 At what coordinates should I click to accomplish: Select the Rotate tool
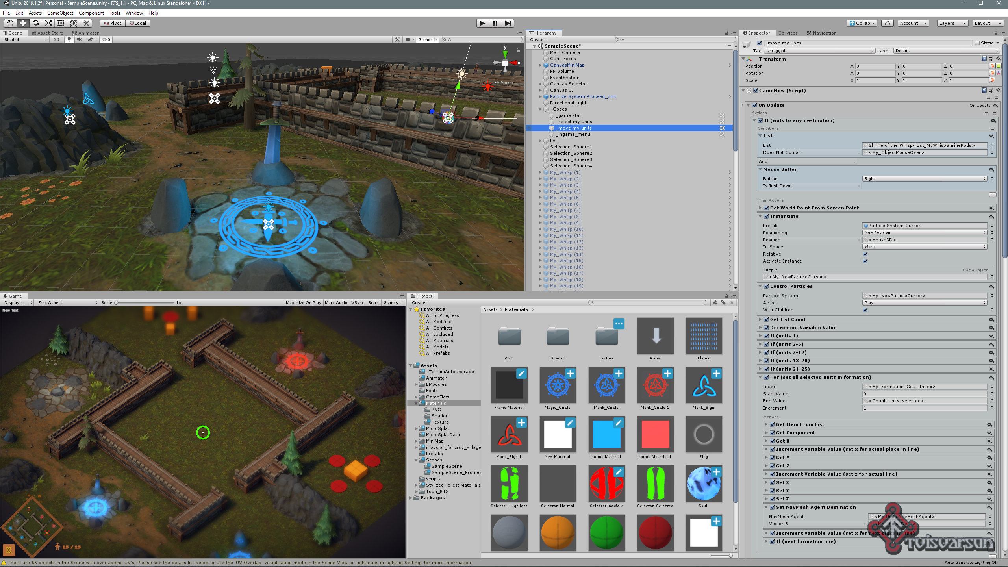click(35, 23)
